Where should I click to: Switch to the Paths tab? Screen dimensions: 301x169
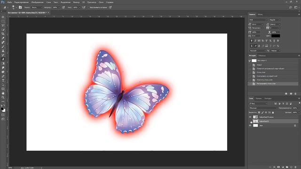[x=268, y=99]
